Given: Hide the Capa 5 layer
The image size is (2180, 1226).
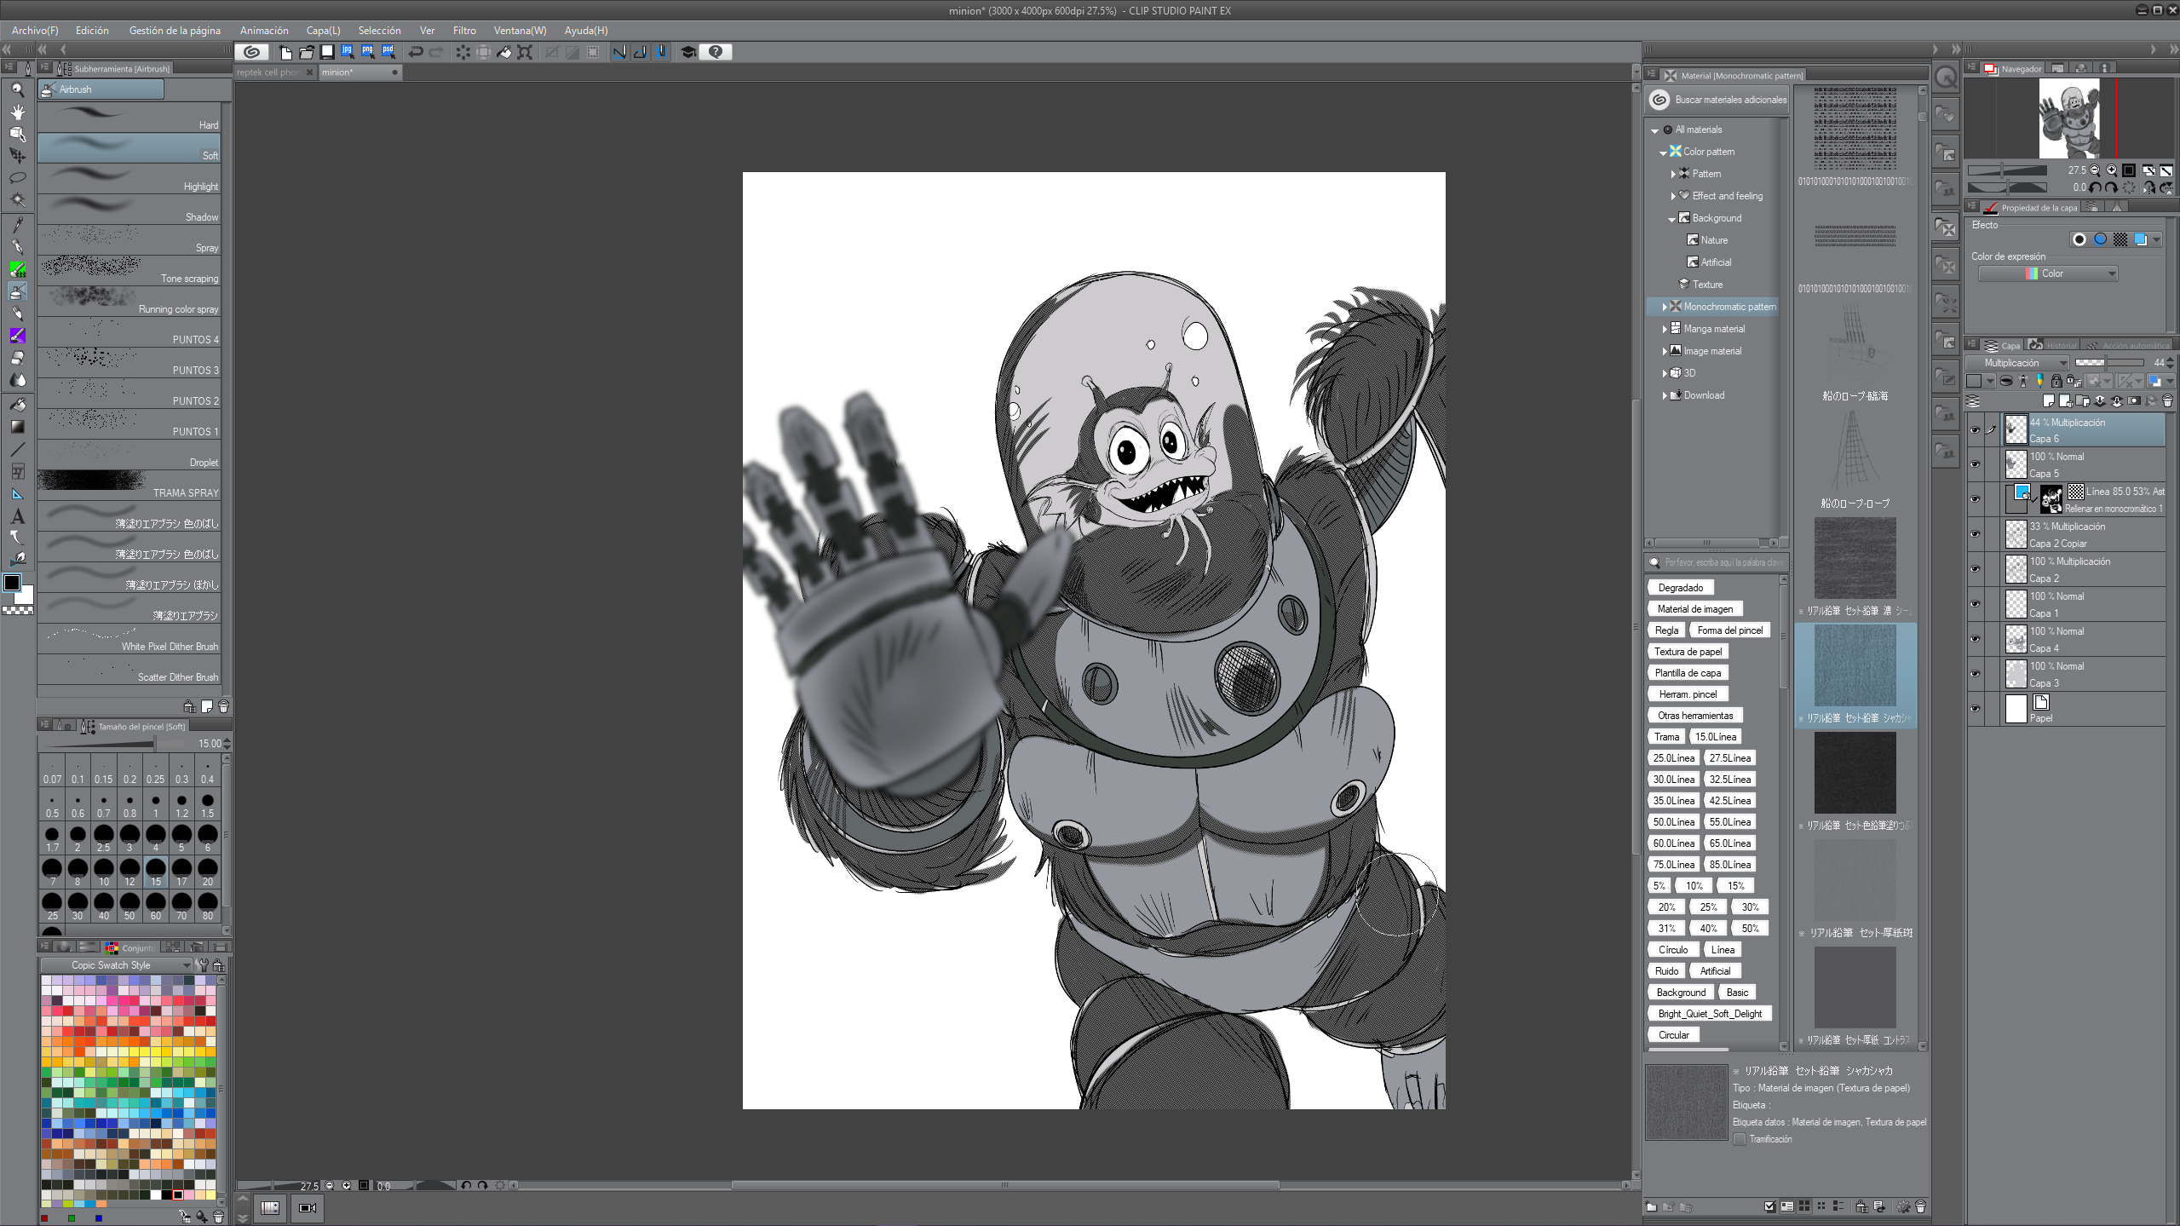Looking at the screenshot, I should point(1975,464).
